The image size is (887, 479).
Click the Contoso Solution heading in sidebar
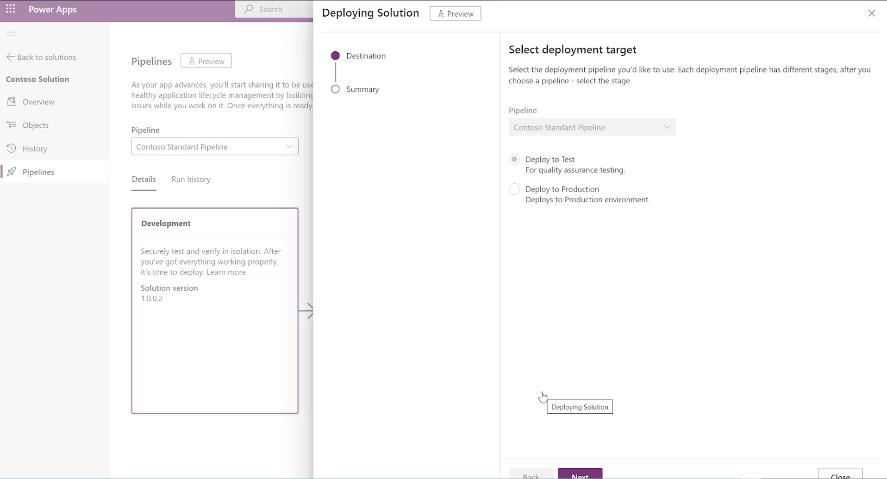click(37, 79)
